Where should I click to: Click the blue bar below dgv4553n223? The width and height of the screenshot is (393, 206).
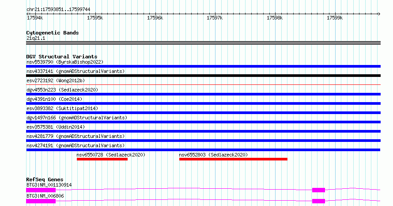pos(203,94)
